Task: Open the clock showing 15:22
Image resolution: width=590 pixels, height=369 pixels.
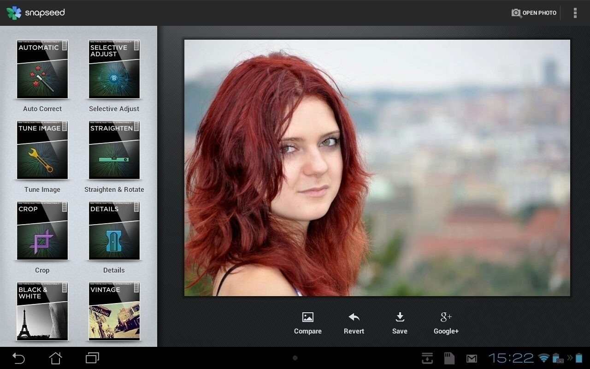Action: [511, 358]
